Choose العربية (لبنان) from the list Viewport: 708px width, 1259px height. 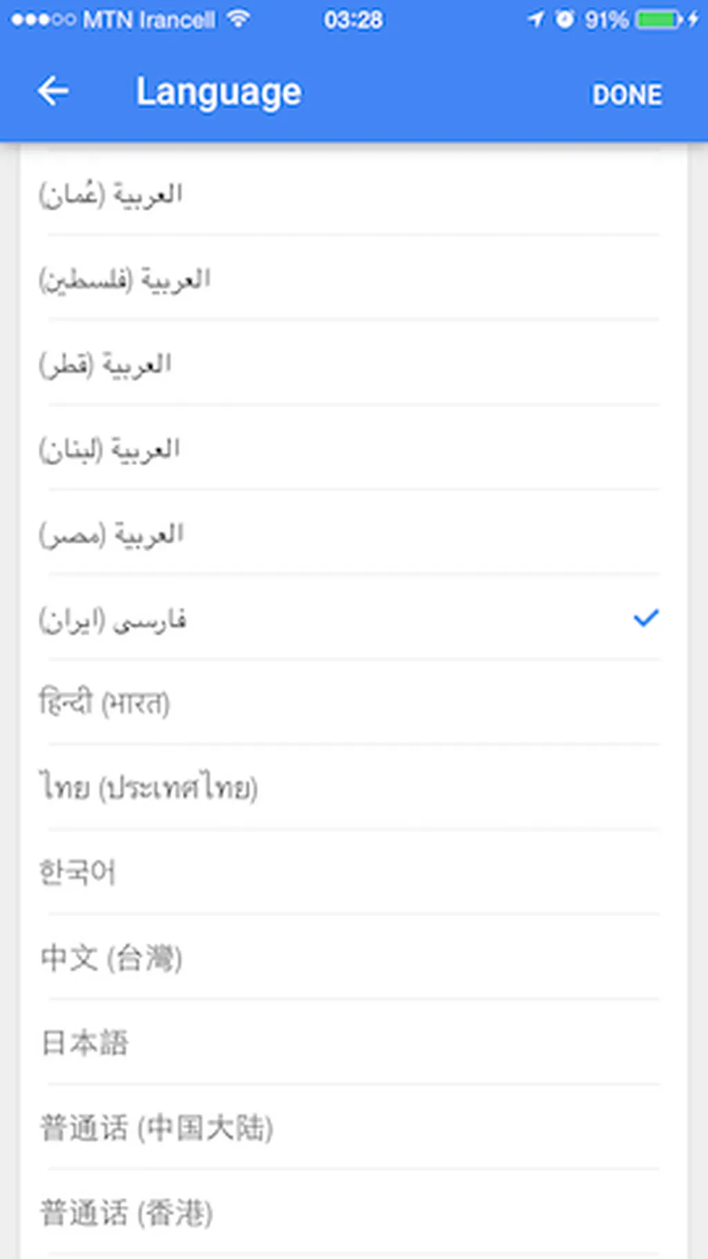click(x=354, y=449)
